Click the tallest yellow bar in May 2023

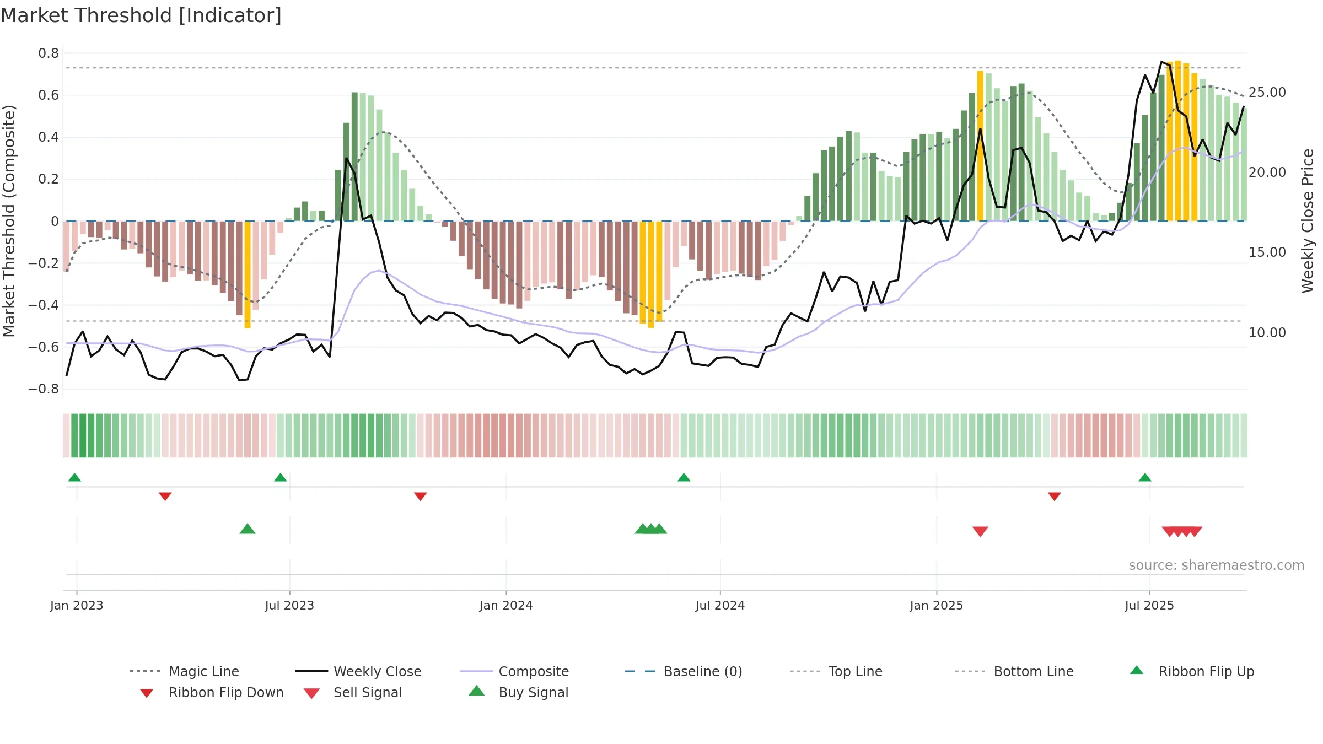pos(248,274)
